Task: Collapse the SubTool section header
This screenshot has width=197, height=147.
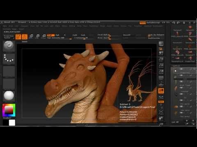Action: pos(176,66)
